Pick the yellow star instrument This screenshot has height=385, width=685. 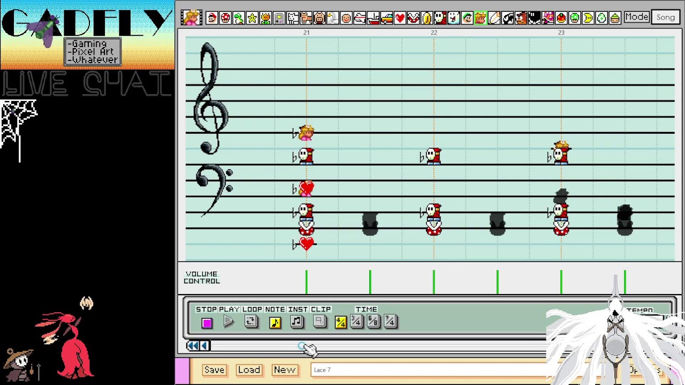click(x=252, y=18)
